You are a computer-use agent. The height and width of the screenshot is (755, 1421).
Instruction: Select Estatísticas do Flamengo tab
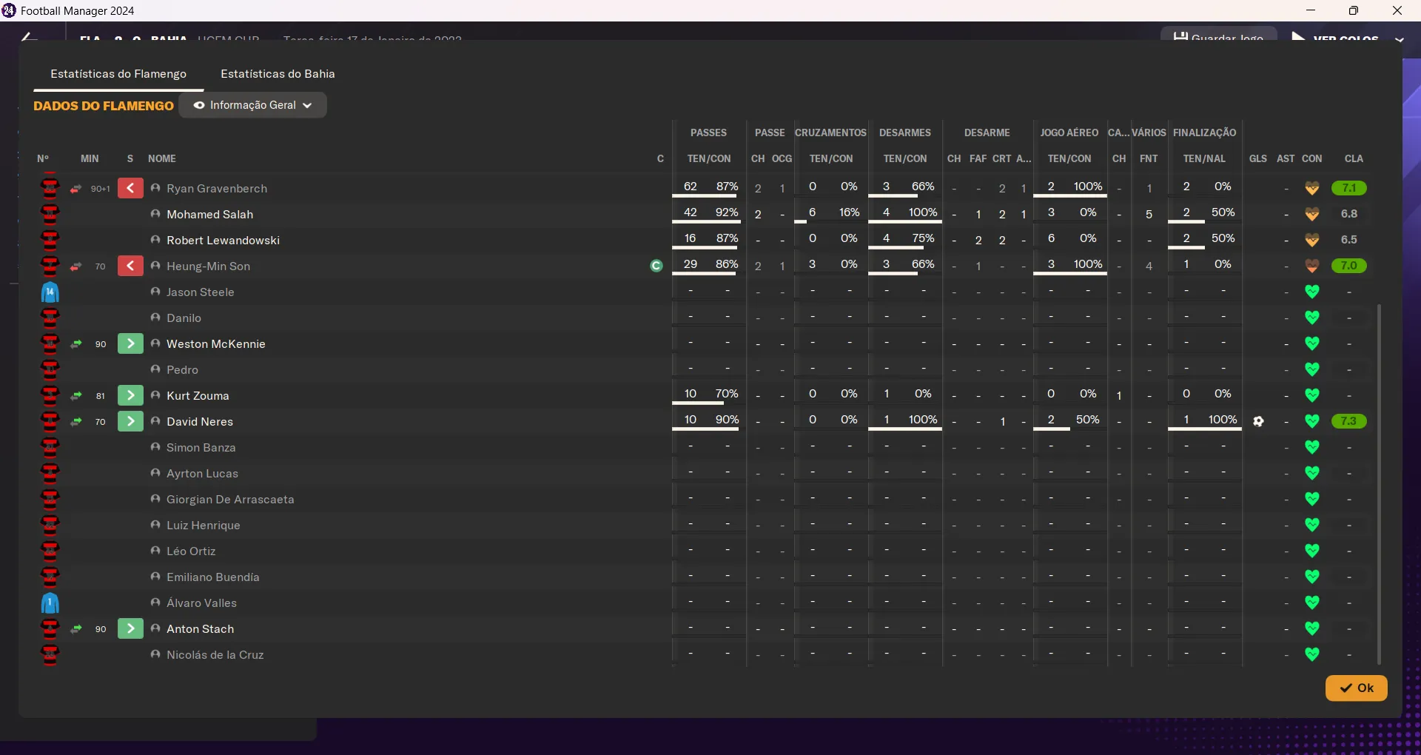pos(118,74)
